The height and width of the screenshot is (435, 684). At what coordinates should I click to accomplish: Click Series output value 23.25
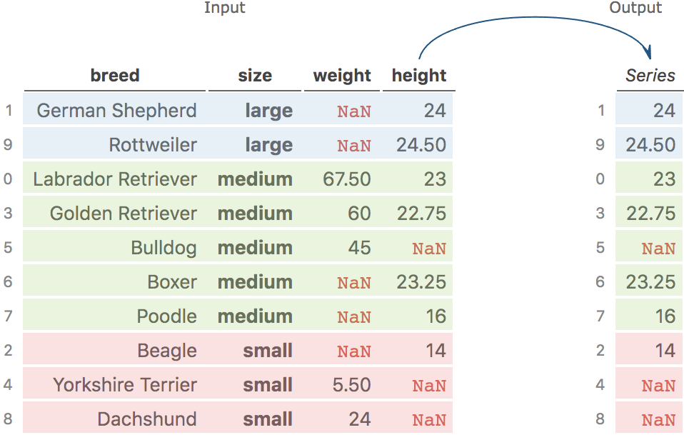click(x=650, y=282)
